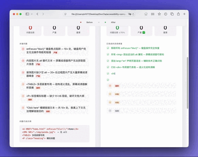198x157 pixels.
Task: Click the 轻微 badge in the After panel
Action: coord(117,111)
